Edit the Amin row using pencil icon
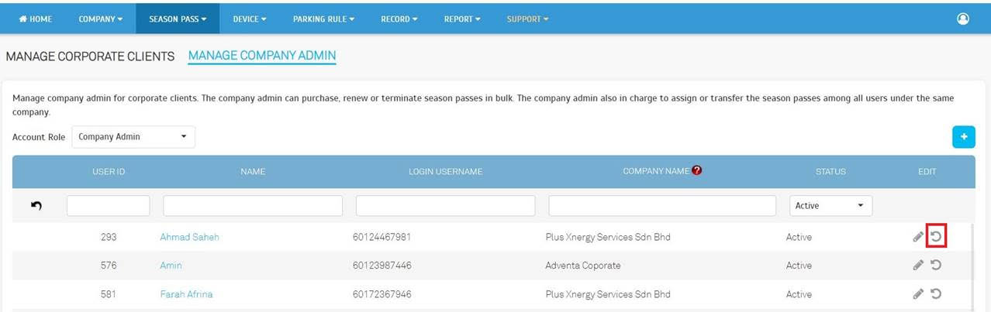This screenshot has height=312, width=991. (x=918, y=266)
